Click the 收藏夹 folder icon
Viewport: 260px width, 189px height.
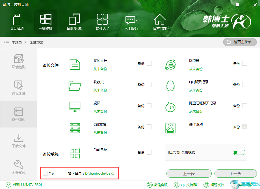[75, 86]
